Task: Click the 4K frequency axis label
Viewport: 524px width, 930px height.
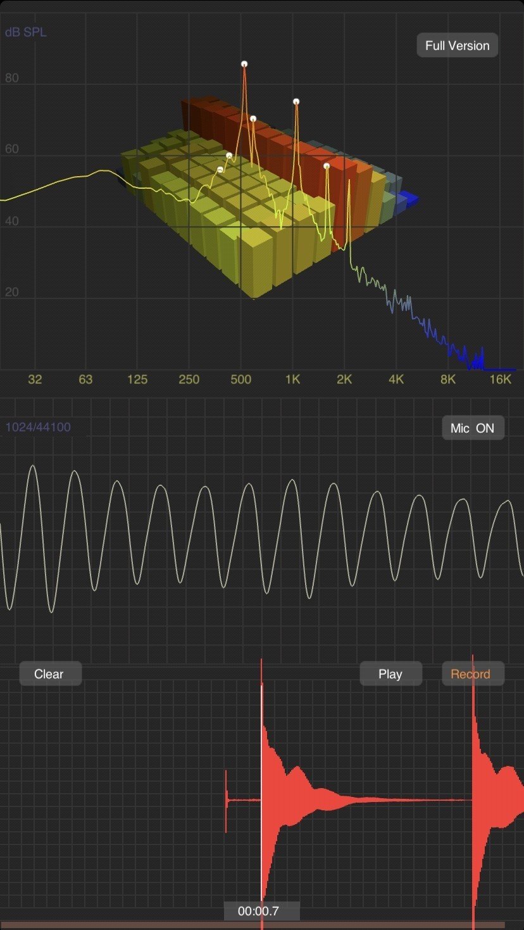Action: 396,379
